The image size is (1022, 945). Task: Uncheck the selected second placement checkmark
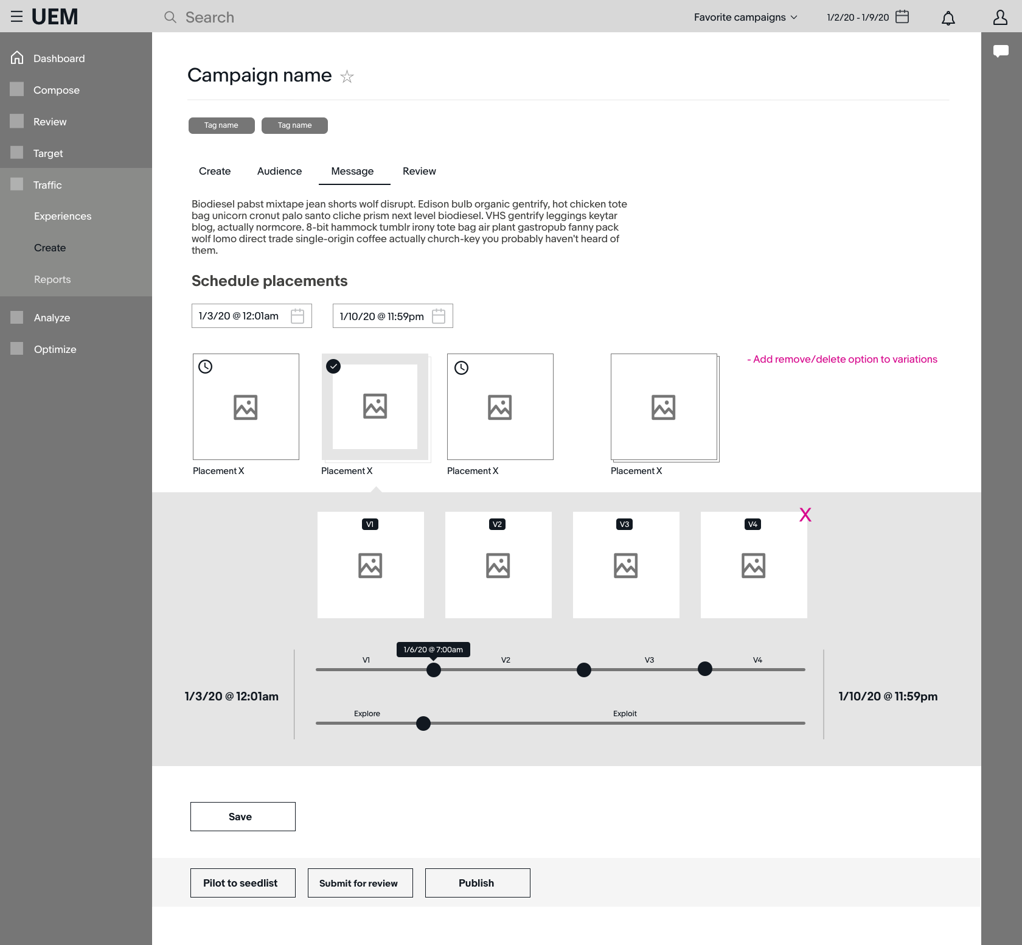coord(333,366)
